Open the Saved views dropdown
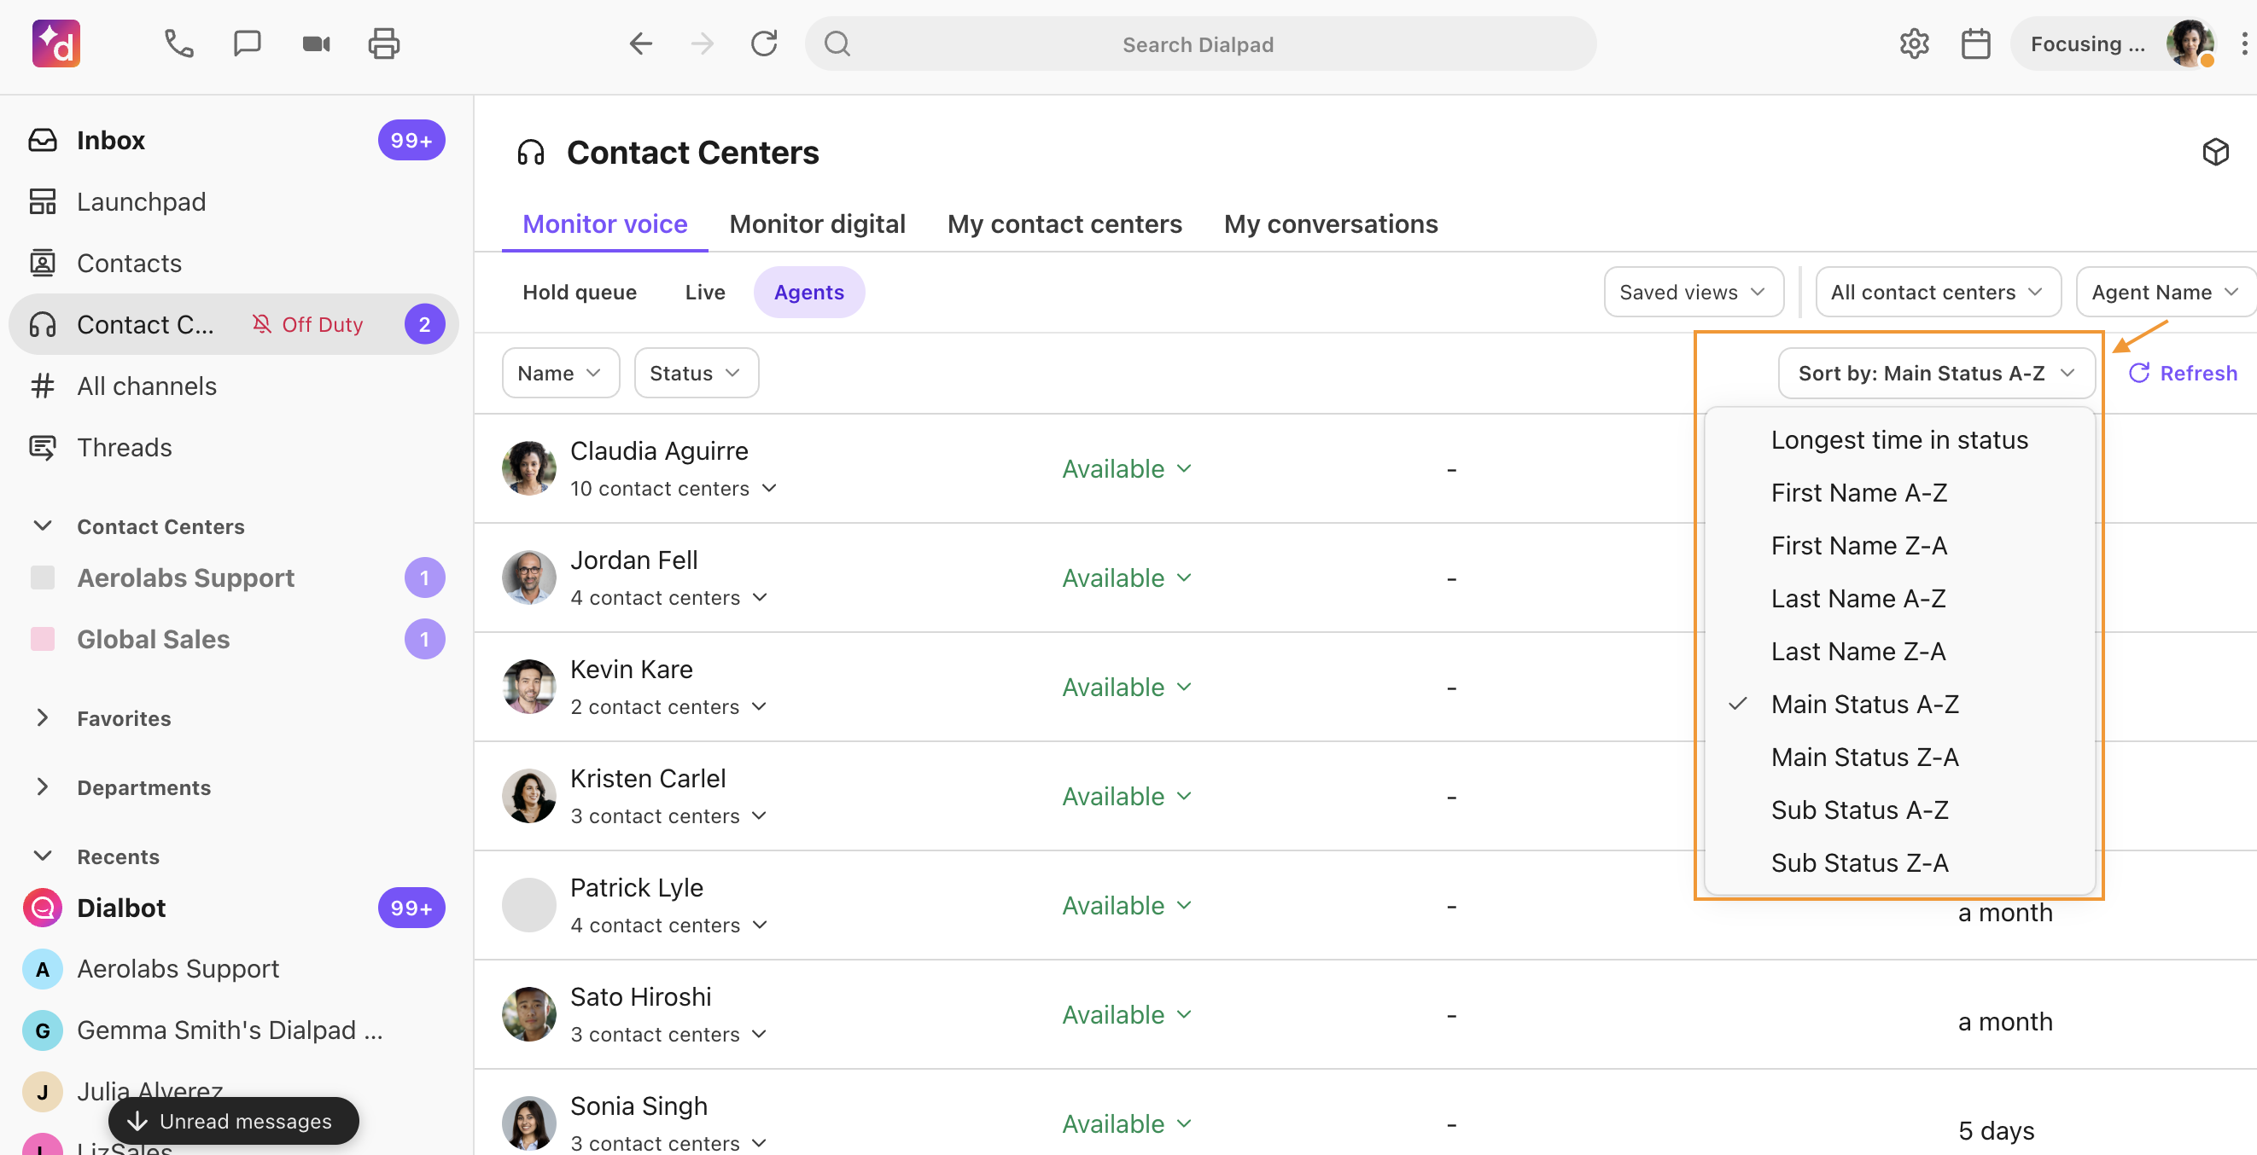The height and width of the screenshot is (1155, 2257). pyautogui.click(x=1693, y=293)
